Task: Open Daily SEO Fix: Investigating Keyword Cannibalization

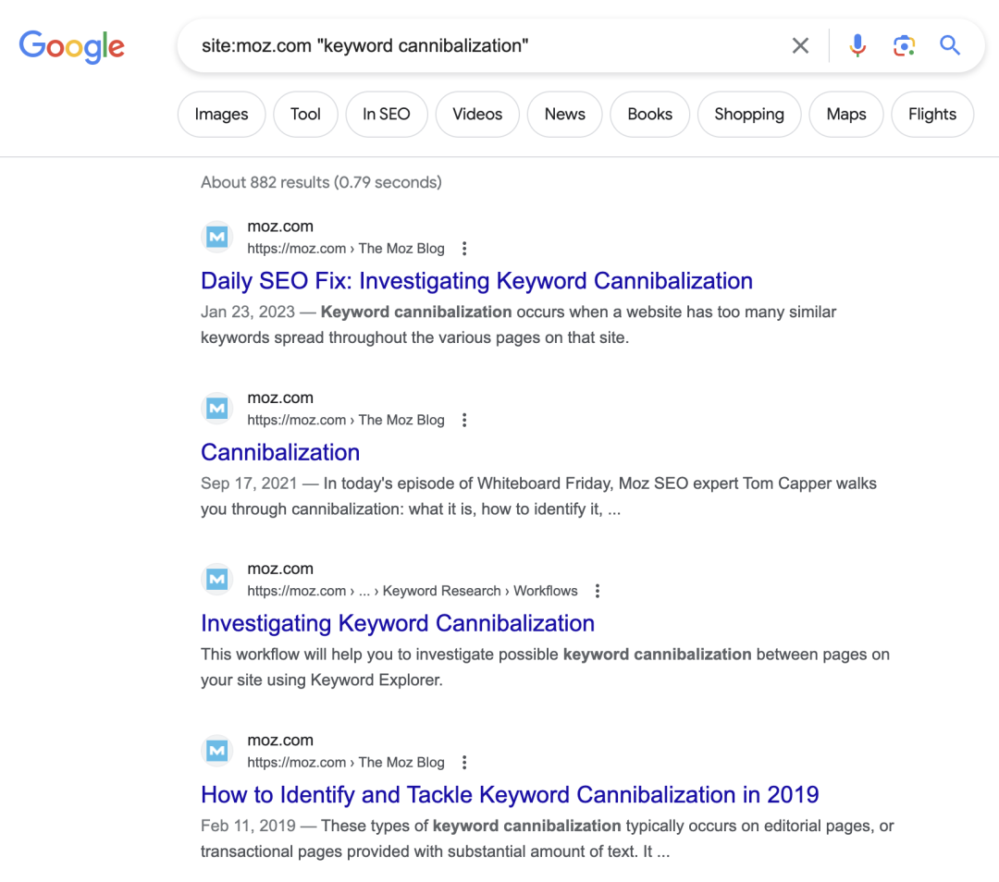Action: click(x=476, y=281)
